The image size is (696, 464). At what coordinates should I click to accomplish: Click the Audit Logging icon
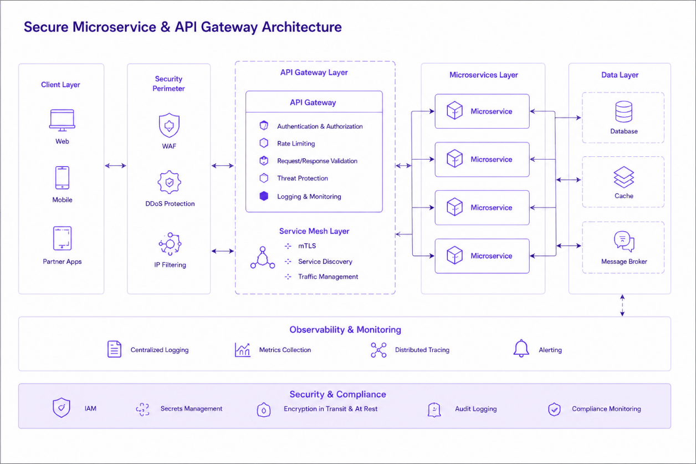[434, 410]
